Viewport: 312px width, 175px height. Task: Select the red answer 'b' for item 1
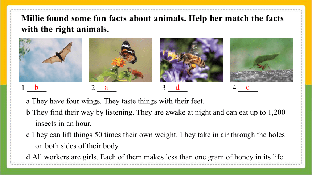(x=36, y=87)
